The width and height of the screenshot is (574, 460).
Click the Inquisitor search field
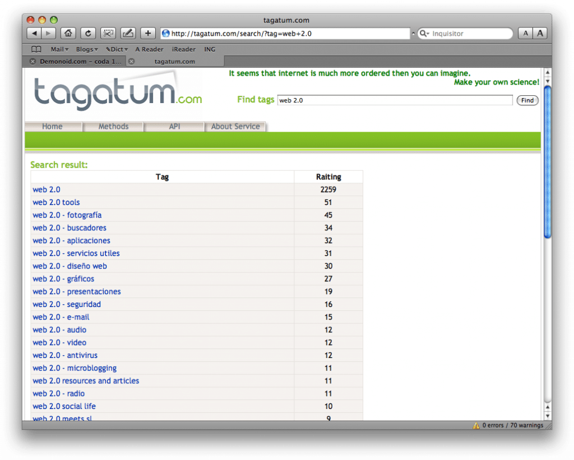[465, 33]
